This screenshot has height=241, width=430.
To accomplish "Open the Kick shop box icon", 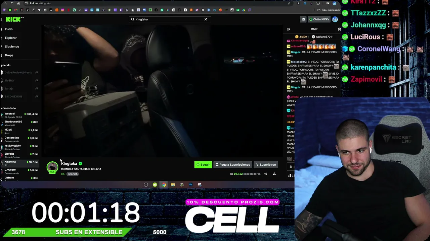I will tap(303, 19).
